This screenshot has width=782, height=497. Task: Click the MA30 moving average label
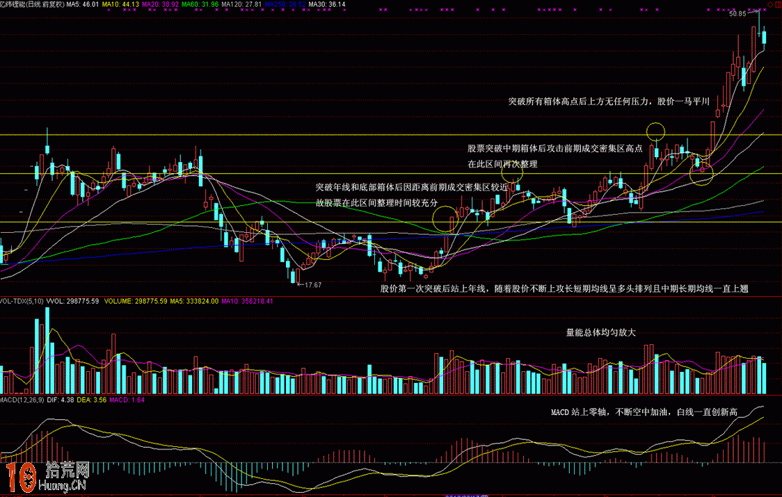[x=327, y=4]
